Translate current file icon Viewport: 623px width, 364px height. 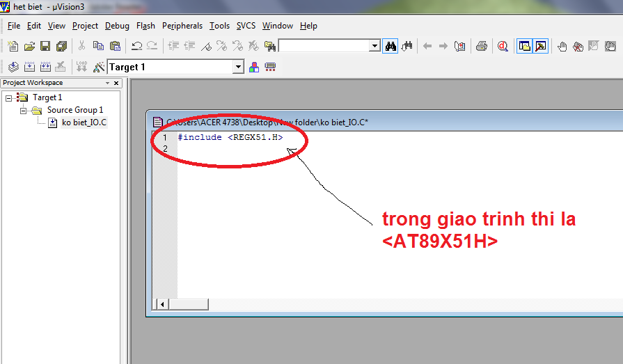pos(13,67)
